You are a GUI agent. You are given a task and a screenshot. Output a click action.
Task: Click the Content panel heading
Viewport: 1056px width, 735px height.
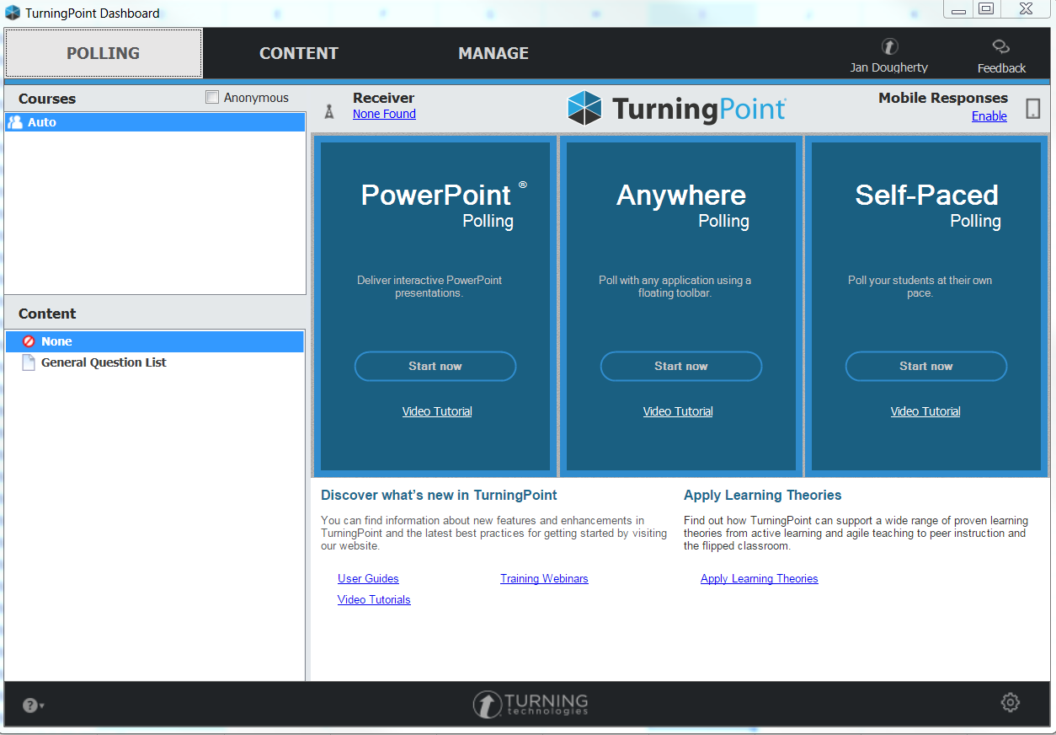(x=47, y=314)
